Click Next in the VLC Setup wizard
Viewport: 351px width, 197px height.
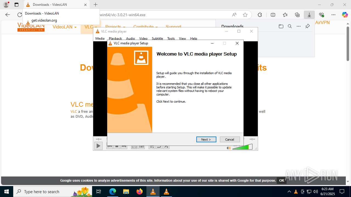coord(206,140)
